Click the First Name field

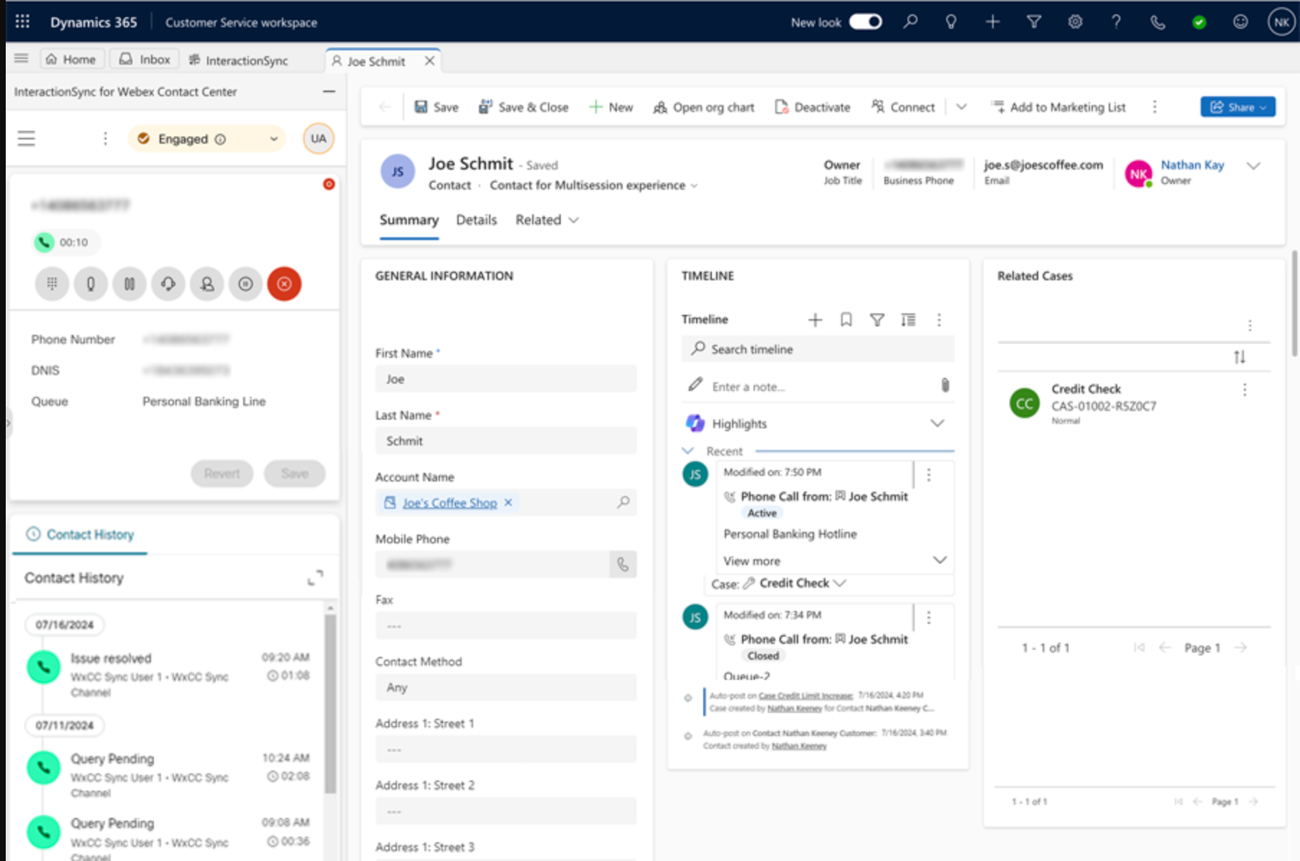[x=505, y=379]
